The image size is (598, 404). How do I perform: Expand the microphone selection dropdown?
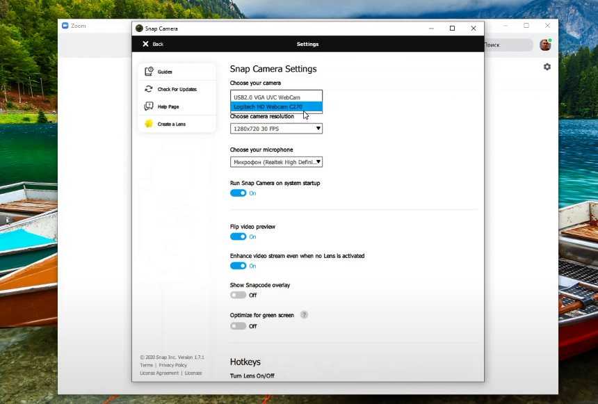[x=276, y=162]
